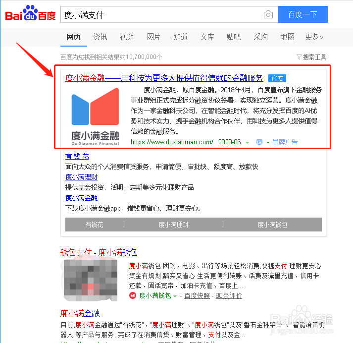Click 度小满钱包 in the gray bar

272,225
